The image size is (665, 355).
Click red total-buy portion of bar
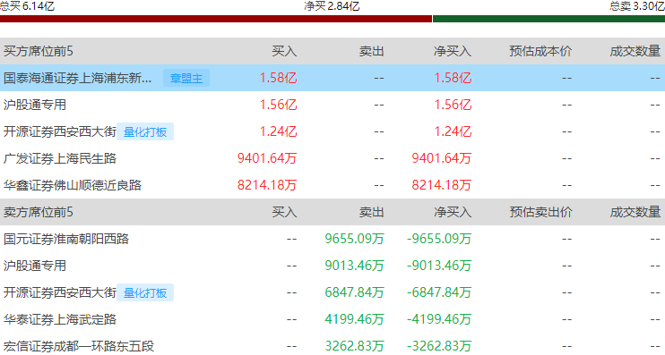[x=216, y=19]
